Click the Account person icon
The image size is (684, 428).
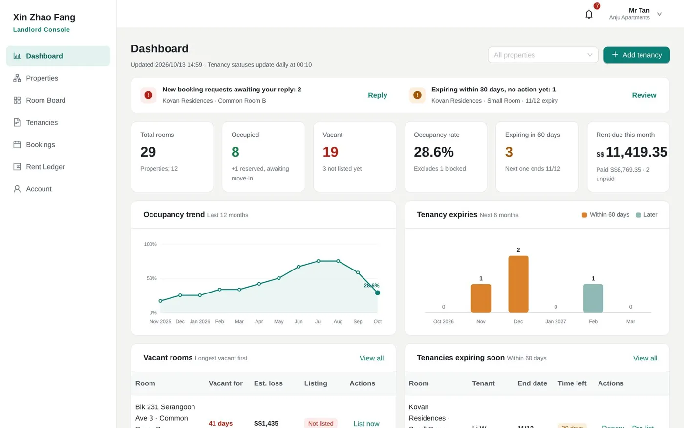point(17,189)
